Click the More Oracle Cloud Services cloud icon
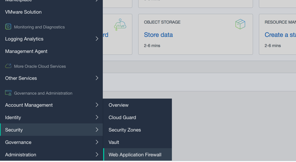296x162 pixels. pyautogui.click(x=8, y=66)
